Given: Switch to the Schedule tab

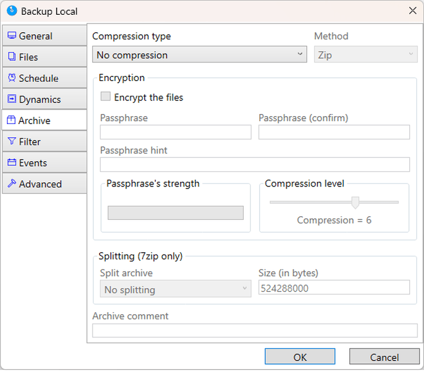Looking at the screenshot, I should point(45,77).
